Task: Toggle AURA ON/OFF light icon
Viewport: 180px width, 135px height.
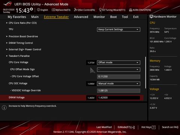Action: tap(130, 10)
